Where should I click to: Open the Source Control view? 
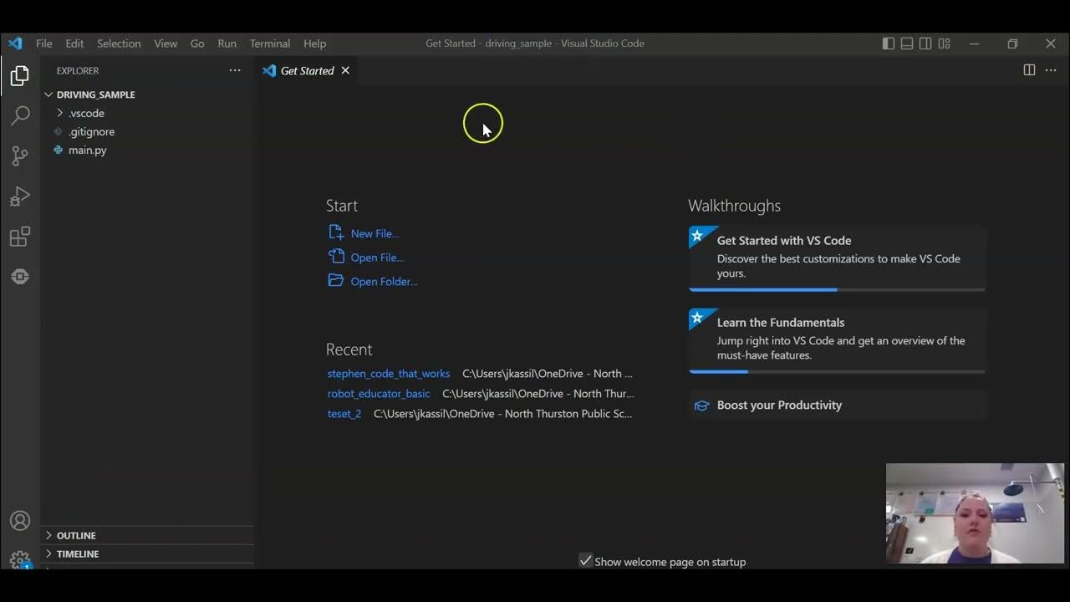(x=20, y=156)
